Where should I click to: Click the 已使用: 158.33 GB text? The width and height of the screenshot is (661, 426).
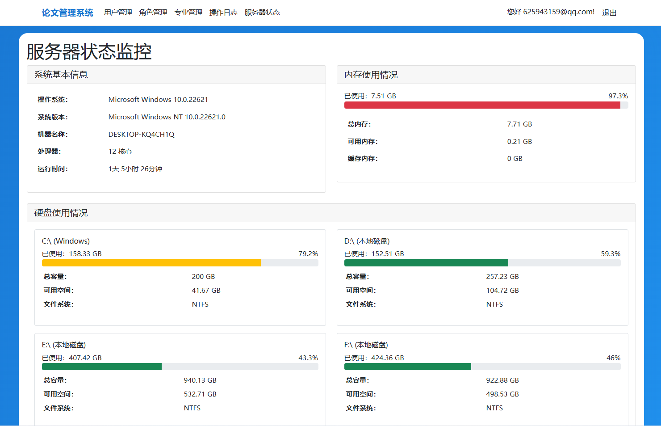click(x=72, y=254)
